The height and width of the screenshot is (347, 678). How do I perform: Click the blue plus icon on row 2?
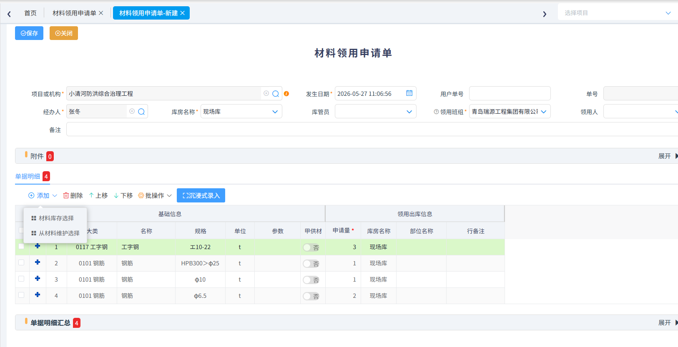(x=38, y=262)
